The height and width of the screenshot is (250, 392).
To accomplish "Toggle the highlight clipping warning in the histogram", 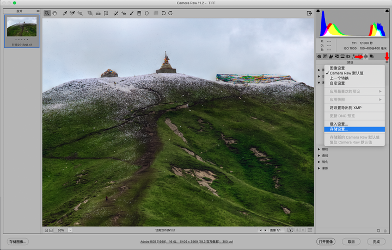I will (x=387, y=11).
